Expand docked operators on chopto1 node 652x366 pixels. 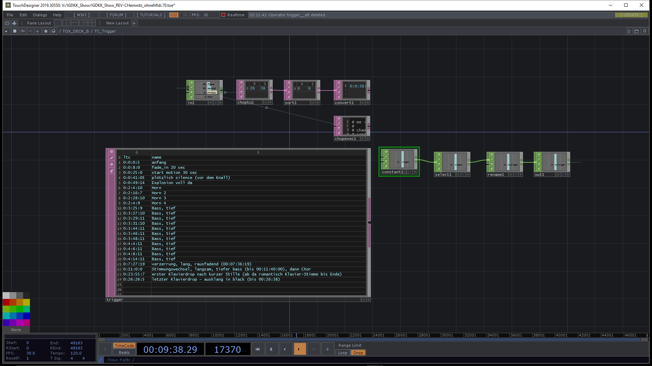[270, 102]
